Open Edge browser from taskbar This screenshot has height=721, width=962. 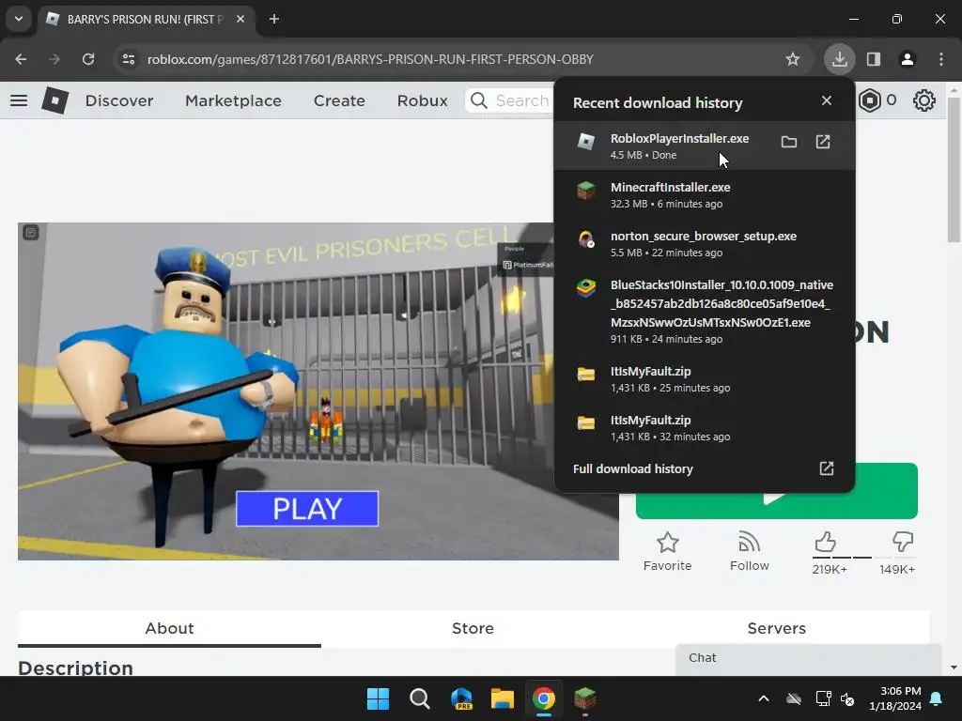coord(460,698)
